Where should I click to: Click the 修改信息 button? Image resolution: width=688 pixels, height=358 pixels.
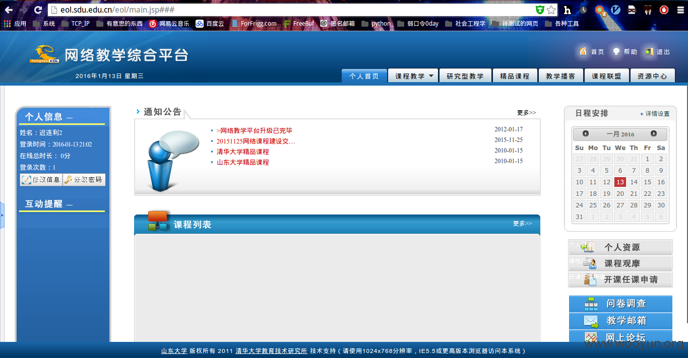click(41, 180)
